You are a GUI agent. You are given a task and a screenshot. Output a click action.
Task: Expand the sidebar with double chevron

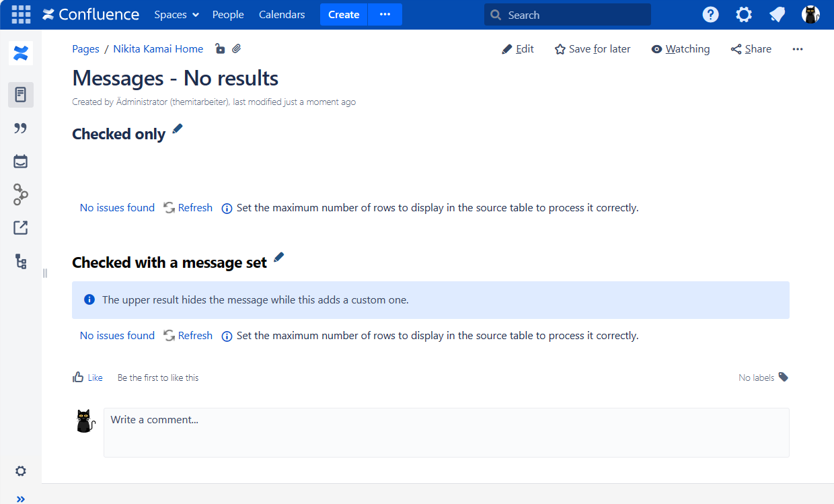click(x=21, y=499)
